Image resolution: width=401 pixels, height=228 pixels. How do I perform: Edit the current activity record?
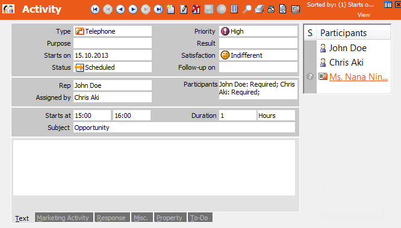(184, 10)
